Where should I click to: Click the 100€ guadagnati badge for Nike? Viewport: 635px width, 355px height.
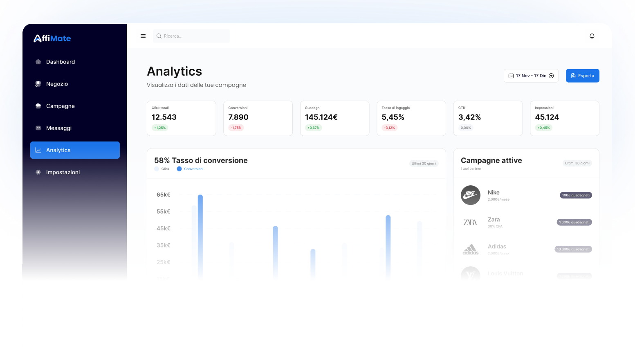point(576,195)
